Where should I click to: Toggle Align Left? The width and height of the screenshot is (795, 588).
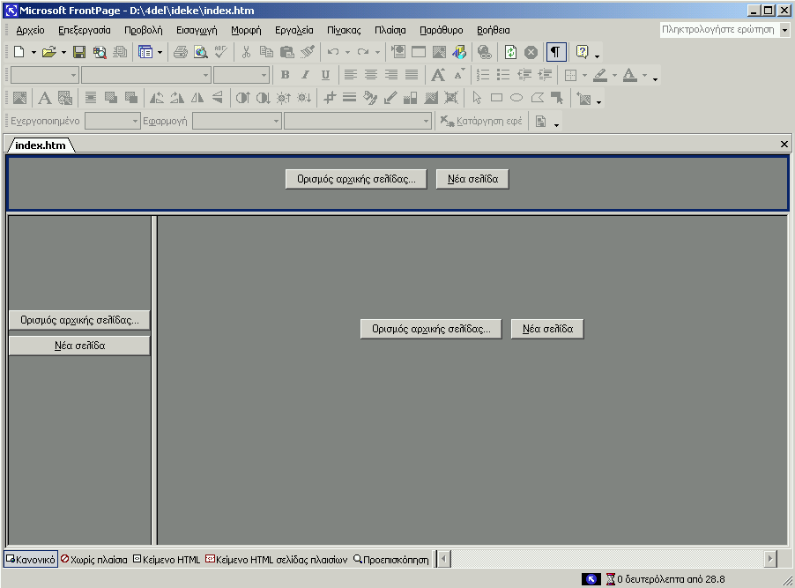pyautogui.click(x=350, y=75)
